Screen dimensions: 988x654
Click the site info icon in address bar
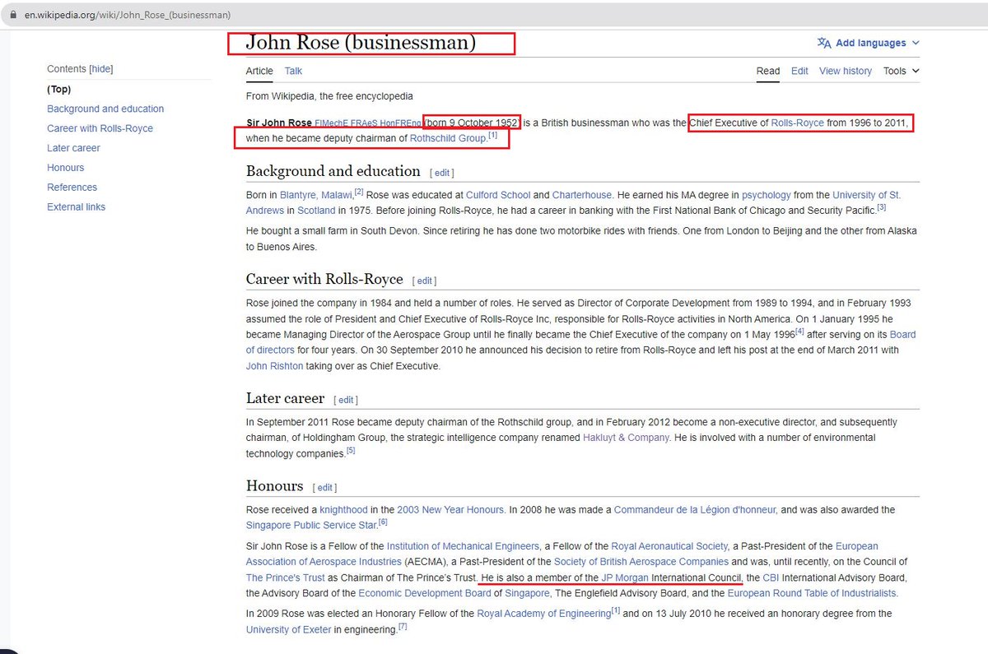click(x=15, y=16)
